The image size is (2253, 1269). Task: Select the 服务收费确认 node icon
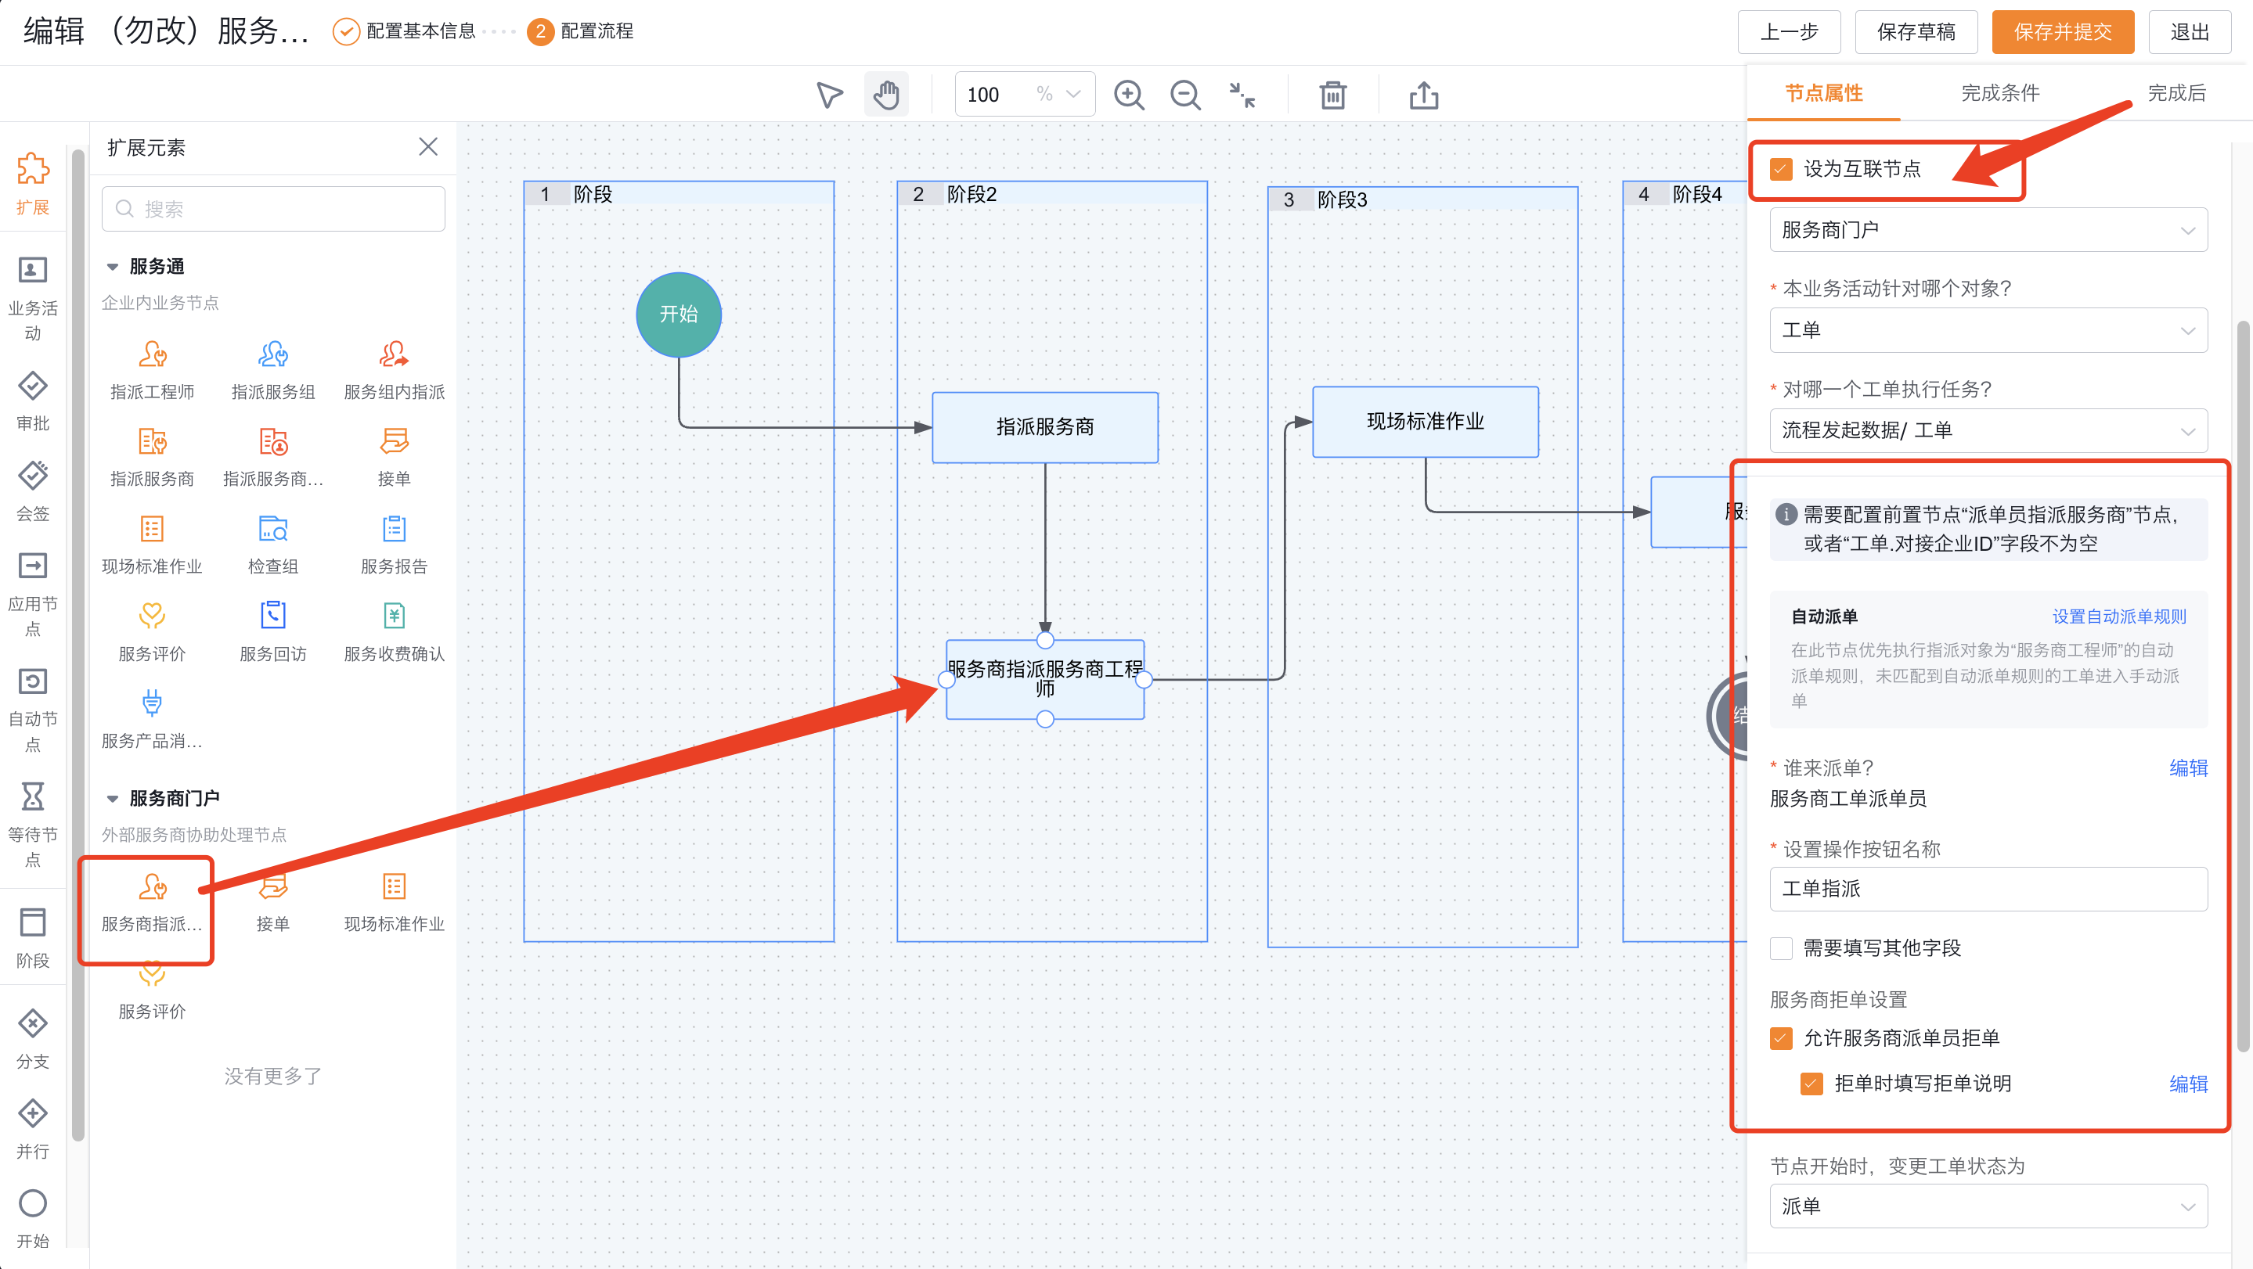click(x=394, y=615)
